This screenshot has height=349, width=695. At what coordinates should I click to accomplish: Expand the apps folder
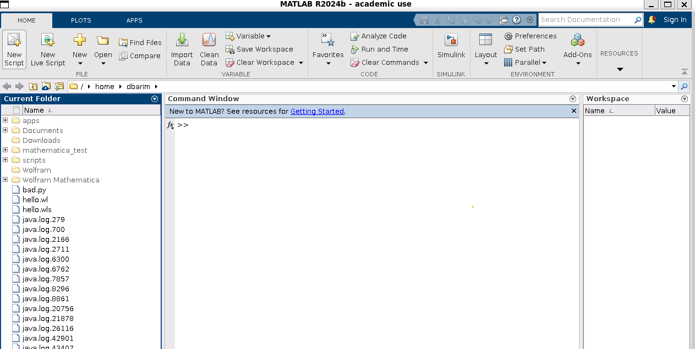6,120
